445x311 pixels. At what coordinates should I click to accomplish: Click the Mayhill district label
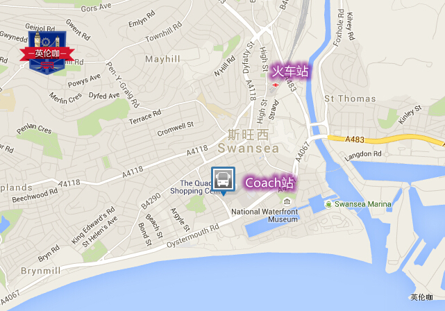coord(162,59)
